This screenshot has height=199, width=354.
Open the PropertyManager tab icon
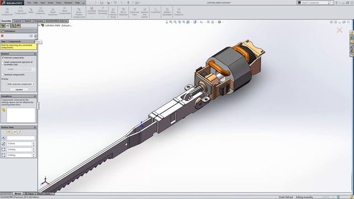pos(8,26)
